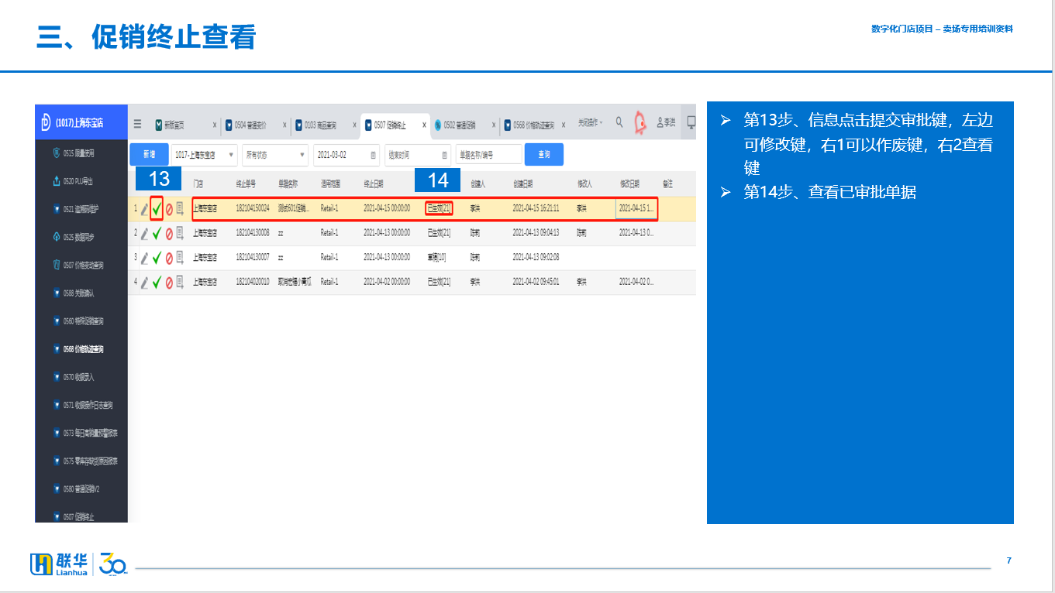Image resolution: width=1055 pixels, height=593 pixels.
Task: Click the start date field 2021-03-02
Action: [346, 155]
